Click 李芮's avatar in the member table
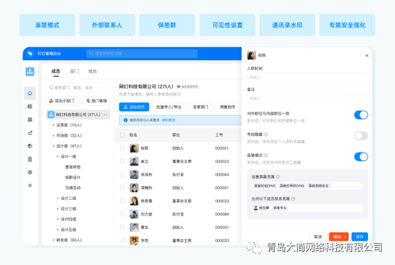 [134, 240]
